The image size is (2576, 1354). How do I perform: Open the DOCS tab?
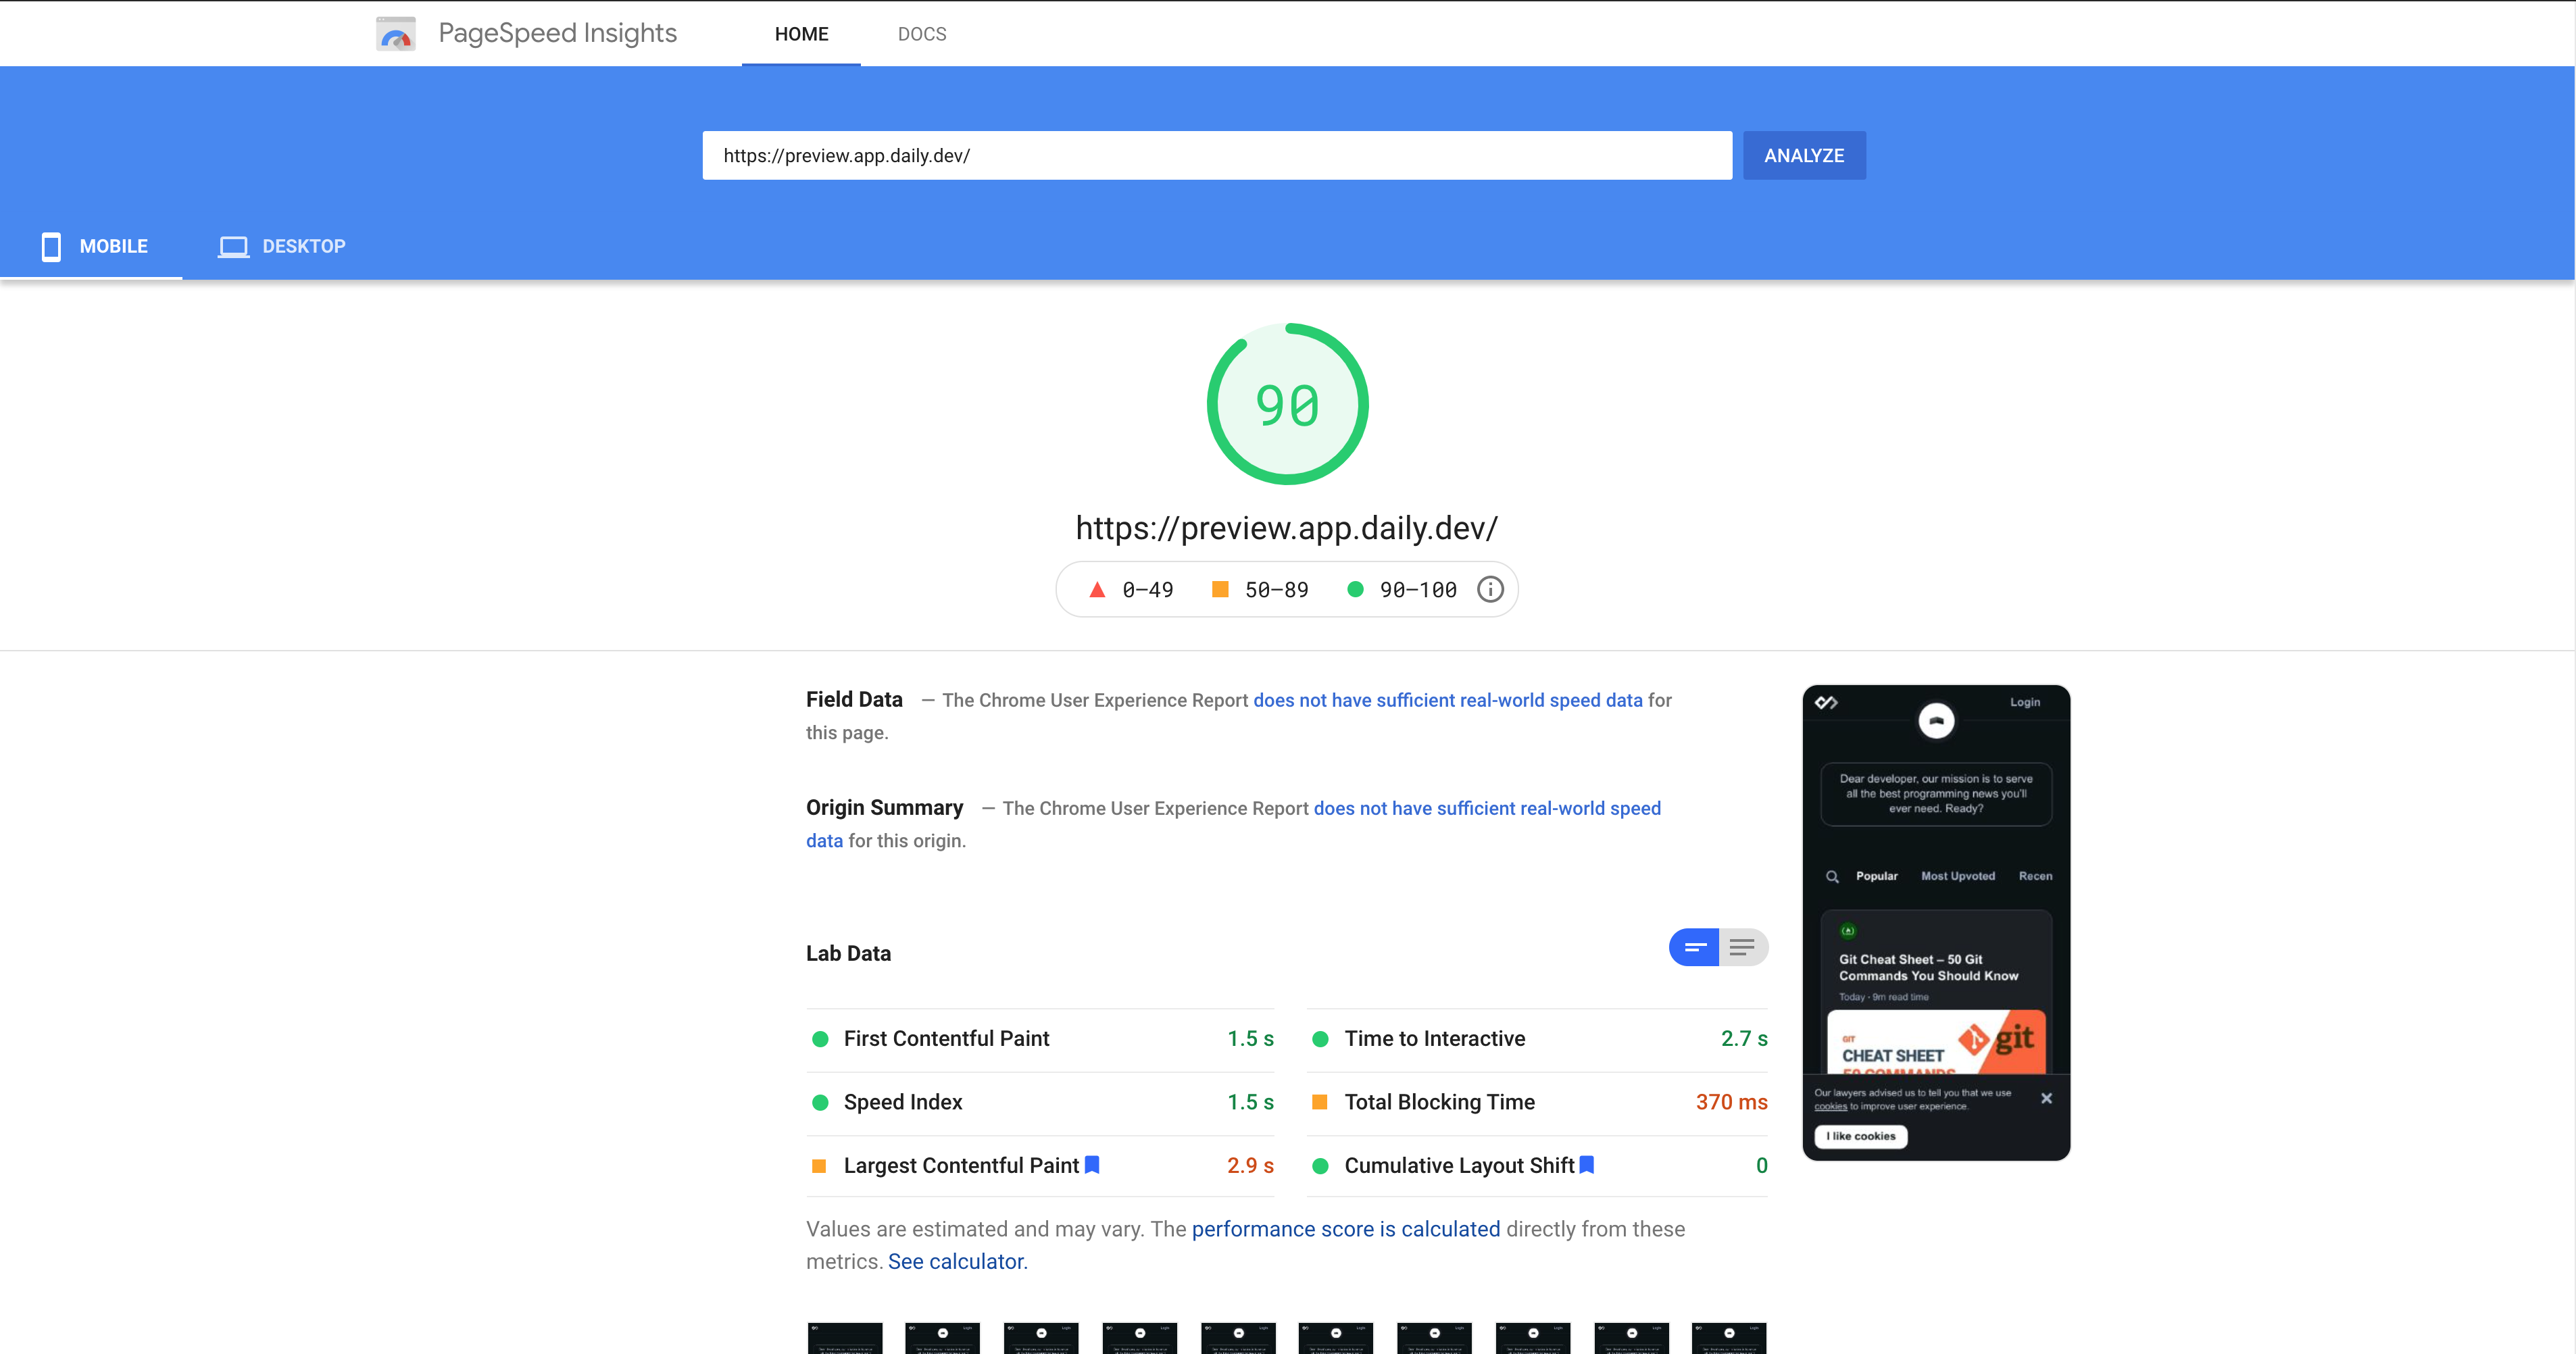(921, 34)
